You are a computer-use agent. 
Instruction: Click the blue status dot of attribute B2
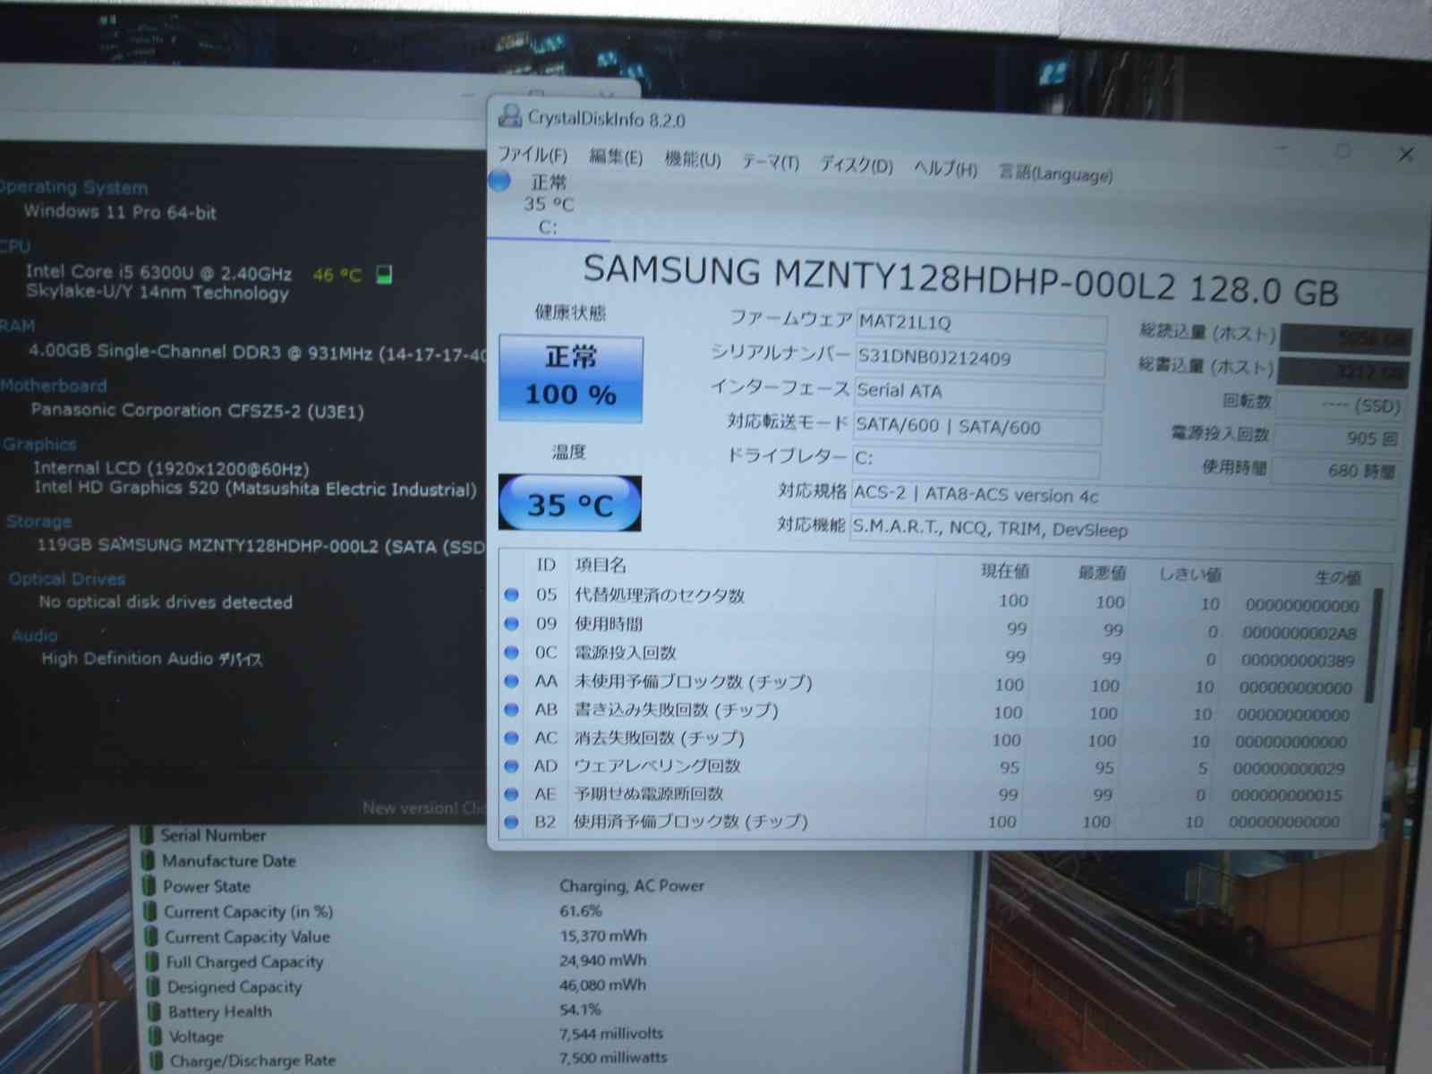point(512,822)
